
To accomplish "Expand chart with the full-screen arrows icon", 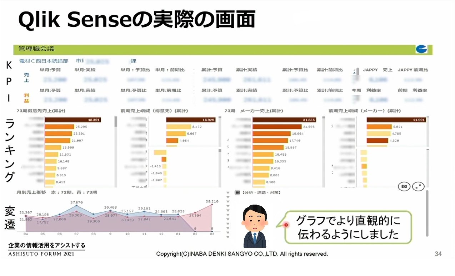I will coord(418,186).
